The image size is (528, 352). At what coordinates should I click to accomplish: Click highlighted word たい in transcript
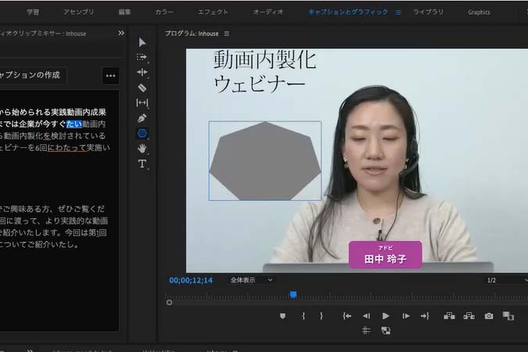point(74,124)
